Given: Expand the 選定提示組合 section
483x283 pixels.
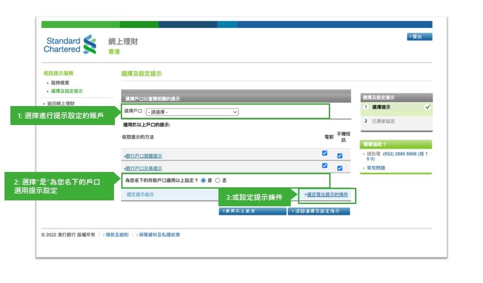Looking at the screenshot, I should click(x=139, y=195).
